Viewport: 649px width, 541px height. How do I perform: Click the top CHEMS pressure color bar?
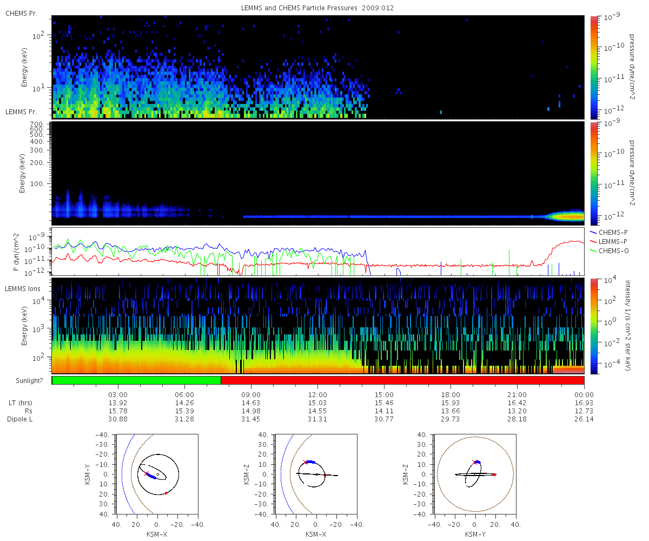(x=593, y=67)
